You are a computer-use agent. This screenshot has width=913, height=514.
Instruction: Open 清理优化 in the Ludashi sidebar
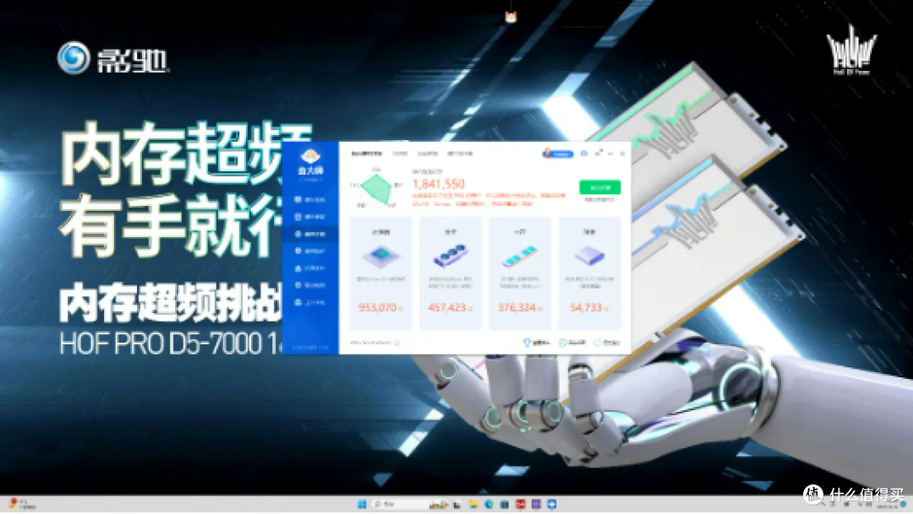[x=309, y=268]
